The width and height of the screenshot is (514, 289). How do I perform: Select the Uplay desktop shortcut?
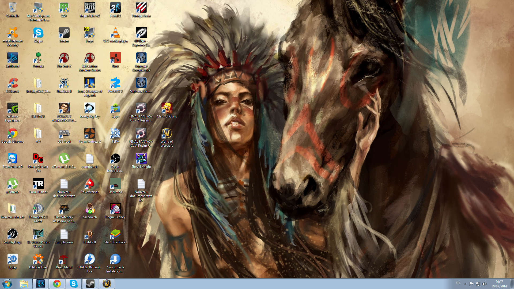[x=13, y=261]
